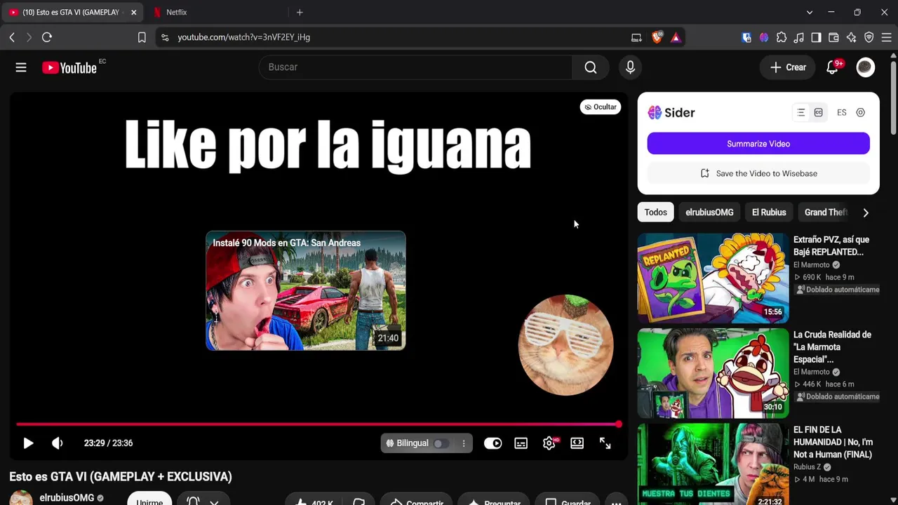Open Brave VPN shield icon
The image size is (898, 505).
tap(869, 37)
